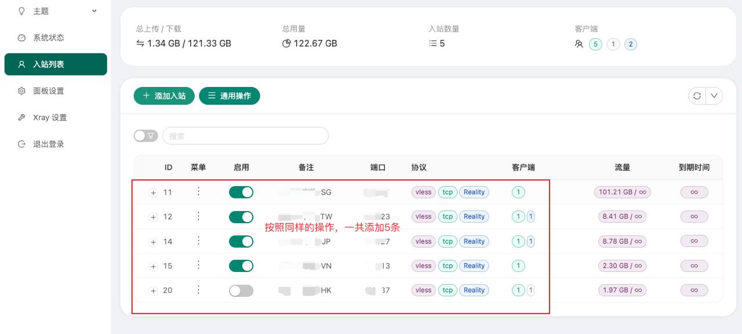This screenshot has width=742, height=334.
Task: Disable the inbound with ID 11
Action: click(241, 193)
